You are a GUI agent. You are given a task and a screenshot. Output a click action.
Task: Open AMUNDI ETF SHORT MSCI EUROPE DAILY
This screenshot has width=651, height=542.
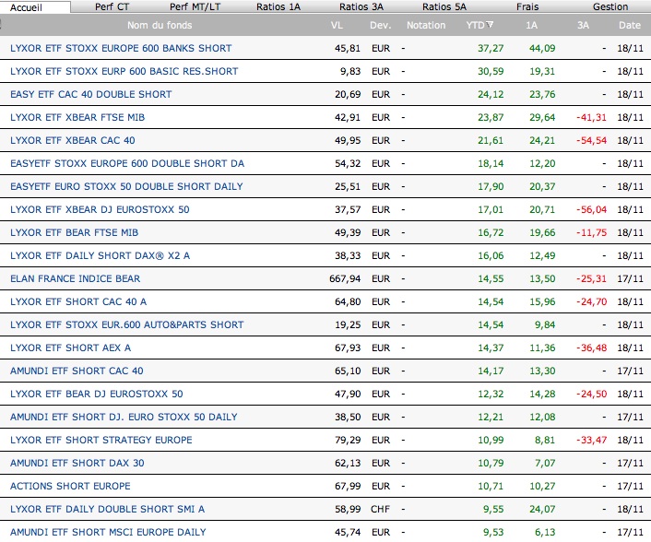[x=108, y=532]
